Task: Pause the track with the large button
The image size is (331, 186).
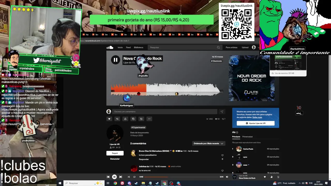Action: pos(116,60)
